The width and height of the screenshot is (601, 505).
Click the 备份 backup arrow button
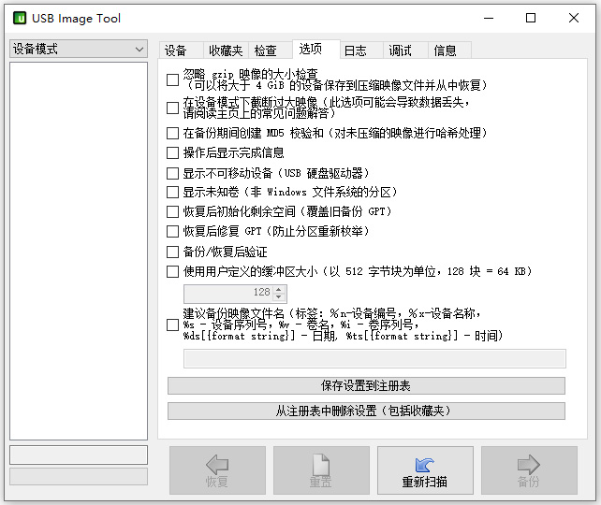[x=529, y=470]
